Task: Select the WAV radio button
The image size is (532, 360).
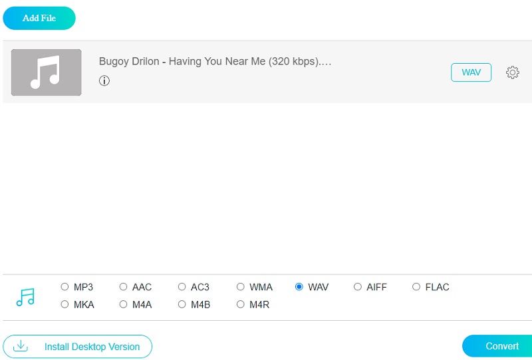Action: click(x=299, y=287)
